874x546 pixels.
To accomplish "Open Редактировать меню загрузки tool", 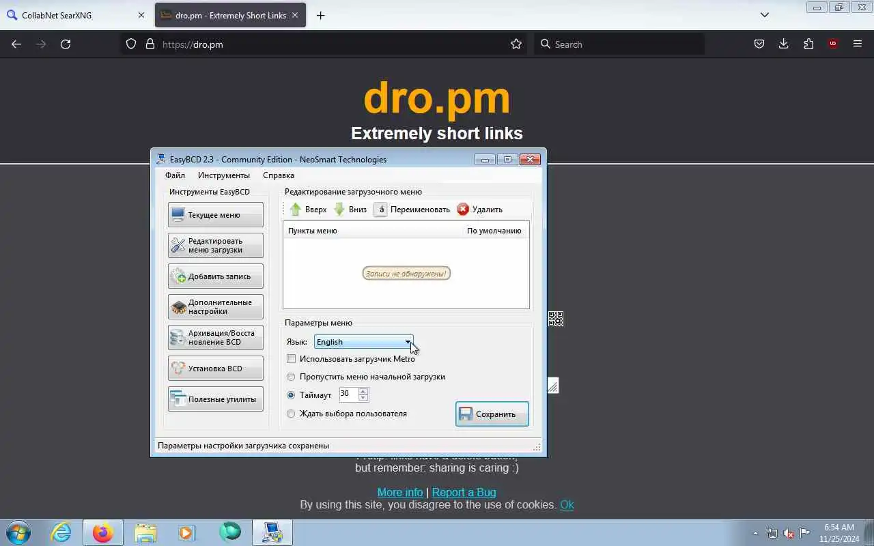I will pyautogui.click(x=215, y=245).
